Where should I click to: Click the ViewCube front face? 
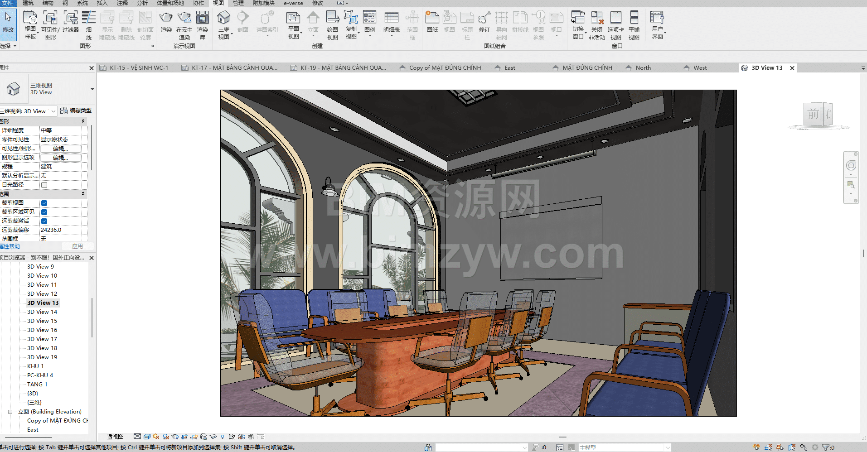point(814,114)
